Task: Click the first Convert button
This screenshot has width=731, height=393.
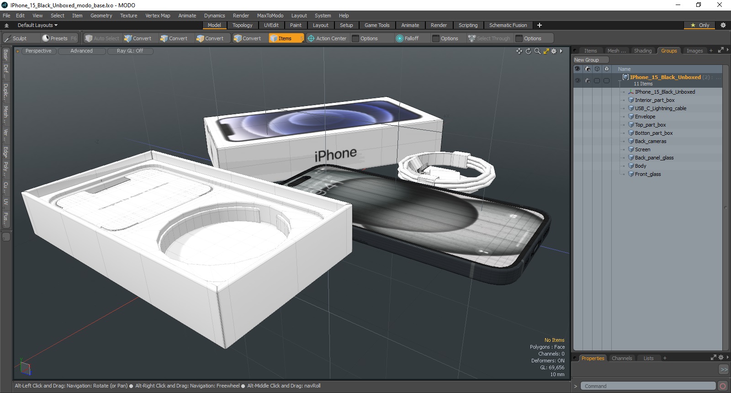Action: pyautogui.click(x=138, y=38)
